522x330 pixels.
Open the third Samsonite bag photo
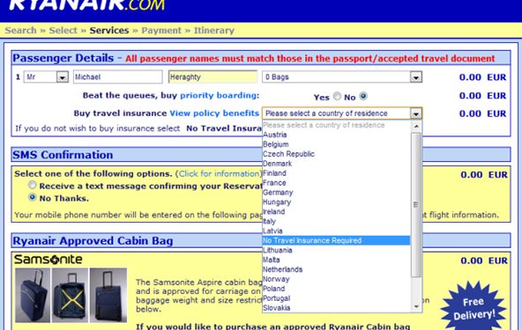(108, 295)
